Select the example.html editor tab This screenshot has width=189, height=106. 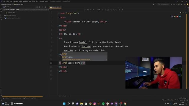click(x=56, y=7)
